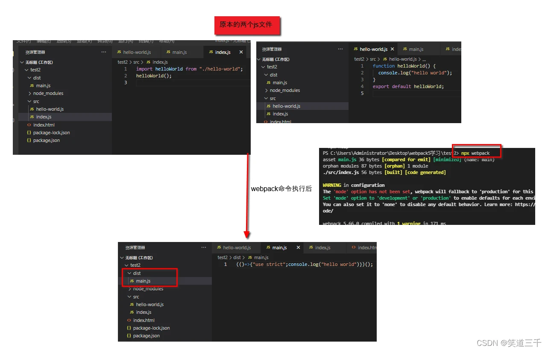Click dist breadcrumb in main.js editor
The width and height of the screenshot is (548, 351).
click(x=237, y=257)
